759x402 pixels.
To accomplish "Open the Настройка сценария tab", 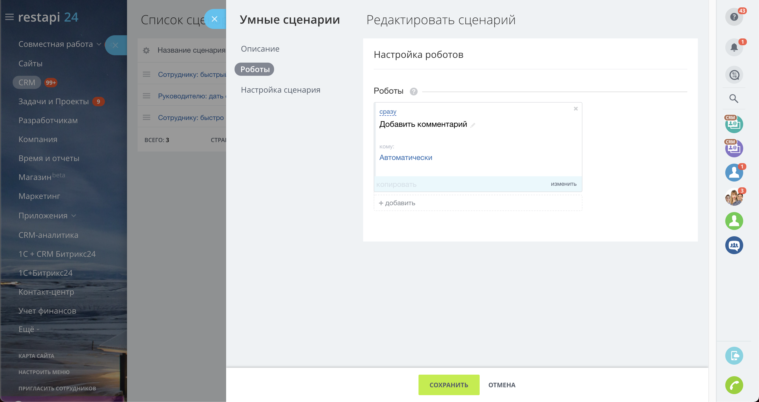I will tap(280, 90).
